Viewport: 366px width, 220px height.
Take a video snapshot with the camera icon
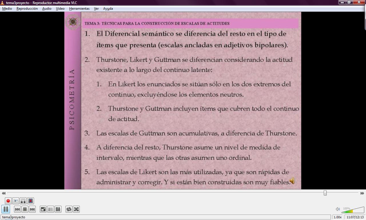coord(16,201)
